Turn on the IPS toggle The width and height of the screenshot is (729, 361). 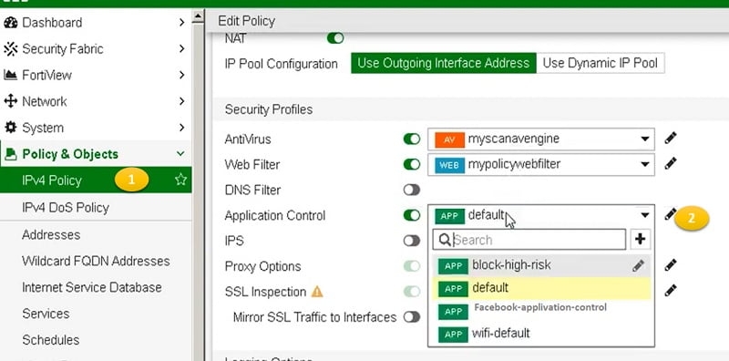[x=412, y=241]
